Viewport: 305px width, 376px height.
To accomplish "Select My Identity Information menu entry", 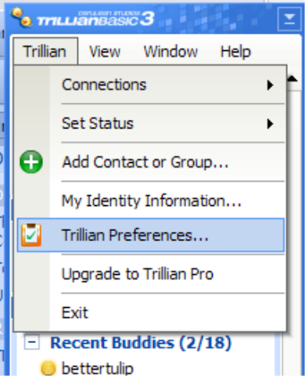I will [151, 201].
